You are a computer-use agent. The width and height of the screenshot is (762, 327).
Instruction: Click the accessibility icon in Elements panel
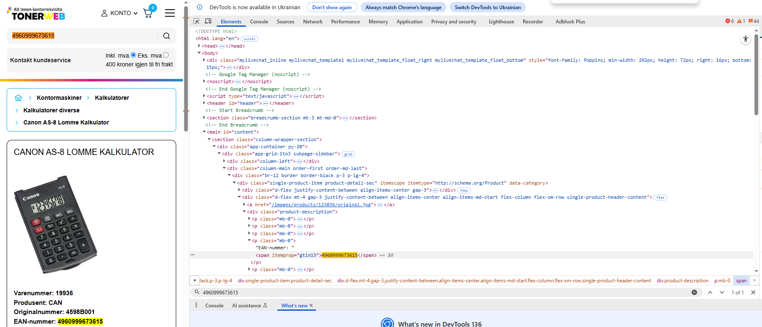(746, 39)
